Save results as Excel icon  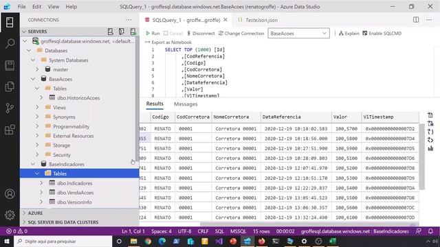click(430, 123)
